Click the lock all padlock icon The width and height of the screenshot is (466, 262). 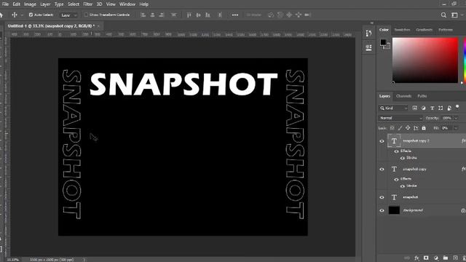(x=424, y=128)
